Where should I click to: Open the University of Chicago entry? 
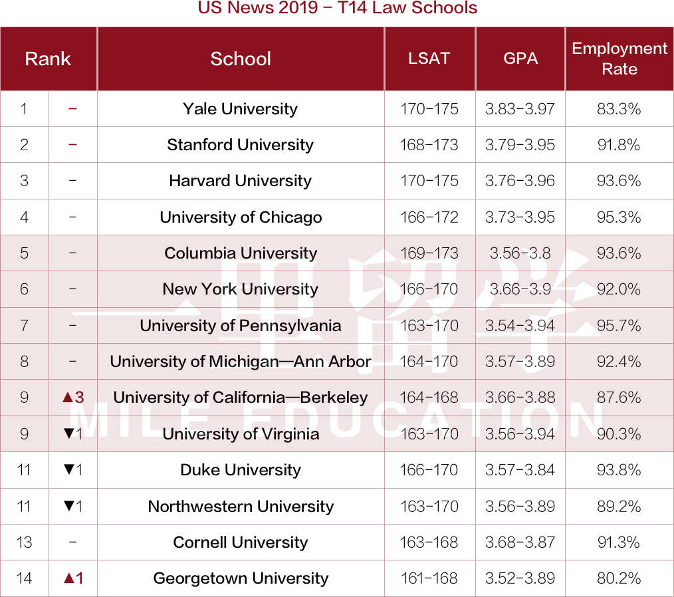point(241,217)
